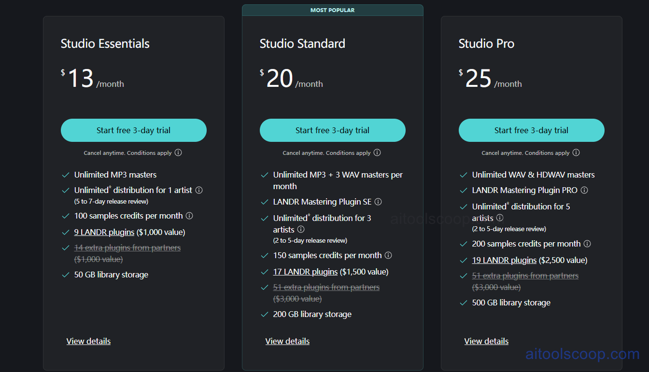
Task: Click 500 GB library storage text
Action: tap(511, 303)
